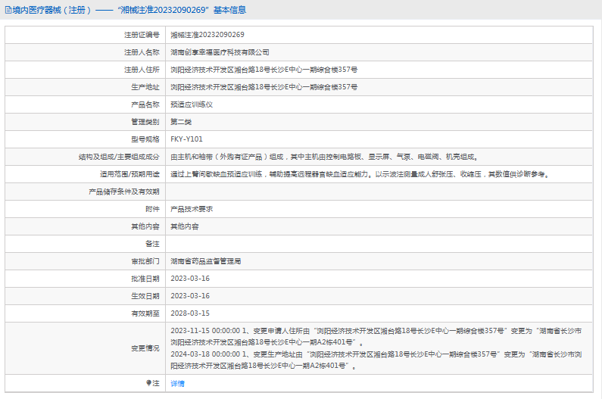Click the structure description starting 由主机和袖带
The width and height of the screenshot is (602, 399).
(324, 157)
